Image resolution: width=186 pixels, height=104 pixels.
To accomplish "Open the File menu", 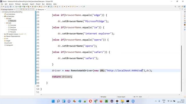I will point(2,4).
